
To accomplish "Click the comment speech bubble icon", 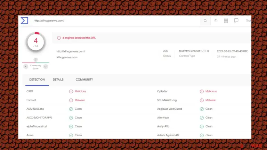I will click(236, 21).
